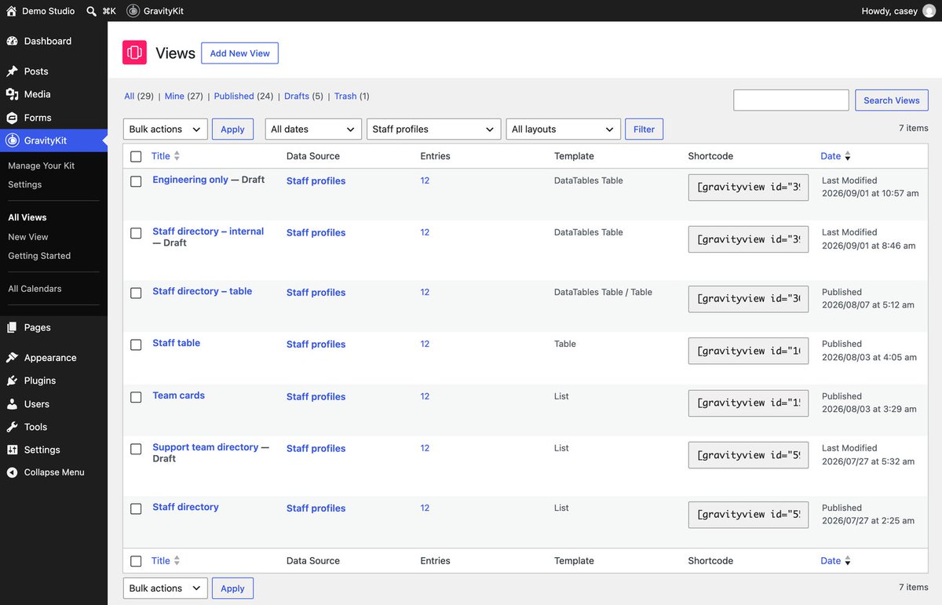Check the Staff table row checkbox
The height and width of the screenshot is (605, 942).
pyautogui.click(x=136, y=344)
